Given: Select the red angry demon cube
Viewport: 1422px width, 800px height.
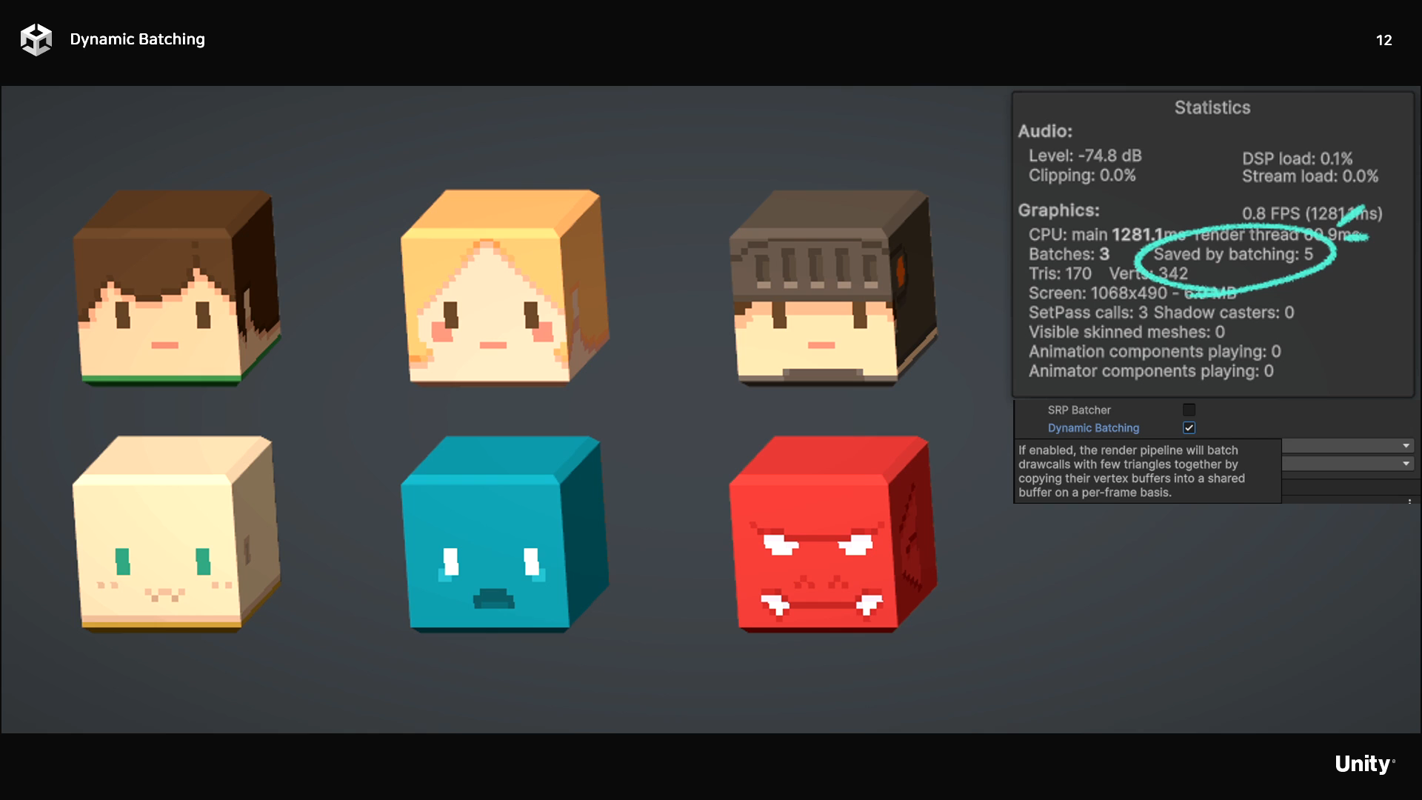Looking at the screenshot, I should (830, 535).
